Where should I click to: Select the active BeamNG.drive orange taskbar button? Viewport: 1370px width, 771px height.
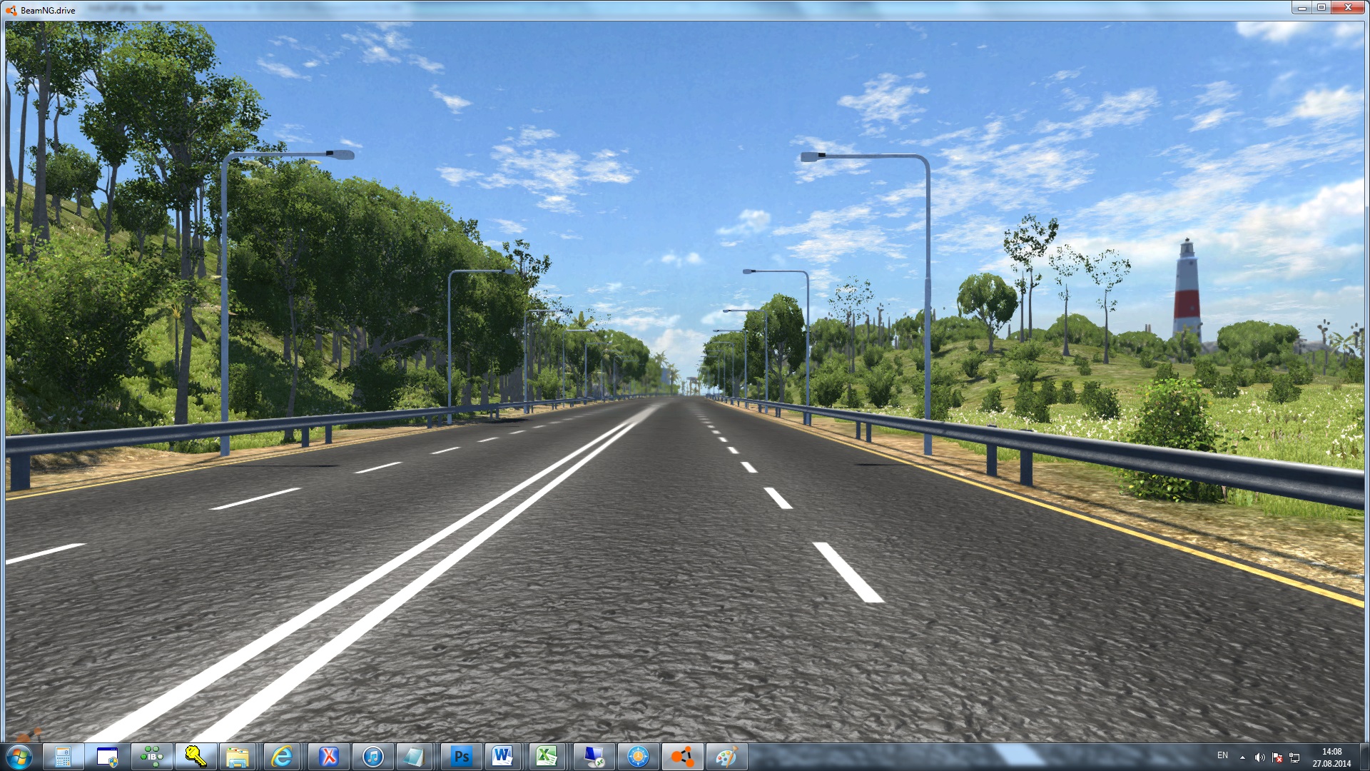click(682, 757)
